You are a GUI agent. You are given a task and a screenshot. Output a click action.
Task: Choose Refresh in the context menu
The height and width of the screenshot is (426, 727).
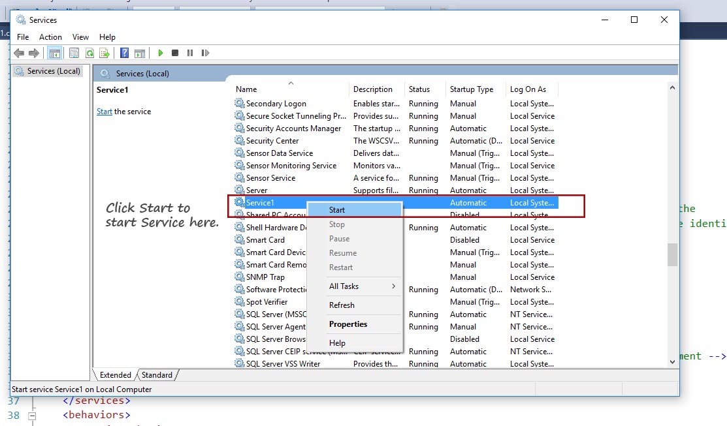tap(355, 305)
